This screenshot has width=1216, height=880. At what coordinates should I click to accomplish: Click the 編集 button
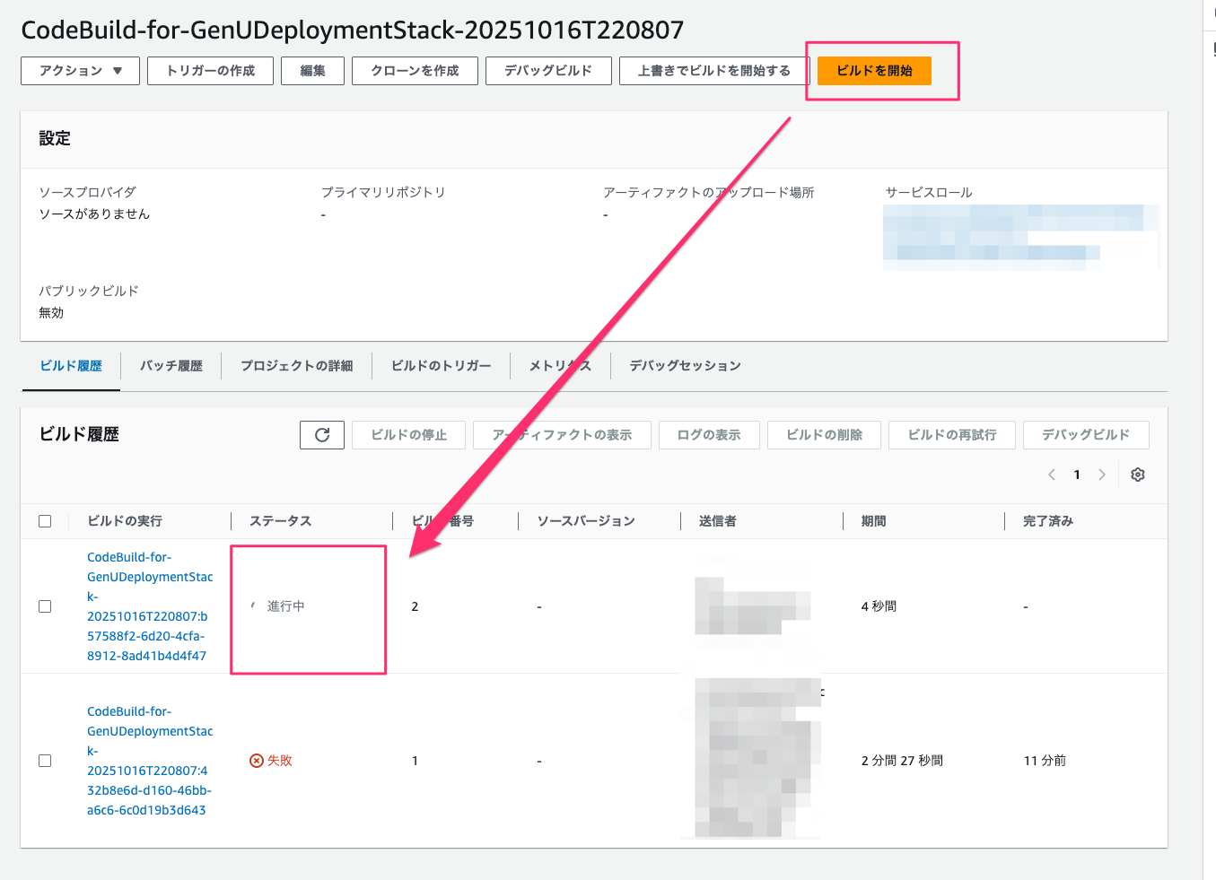[x=312, y=71]
